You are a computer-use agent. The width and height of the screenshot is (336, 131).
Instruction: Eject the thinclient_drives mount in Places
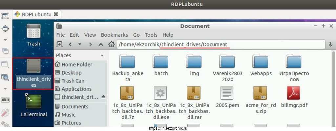(x=103, y=97)
